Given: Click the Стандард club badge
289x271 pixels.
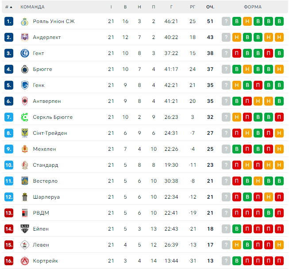Looking at the screenshot, I should coord(24,165).
